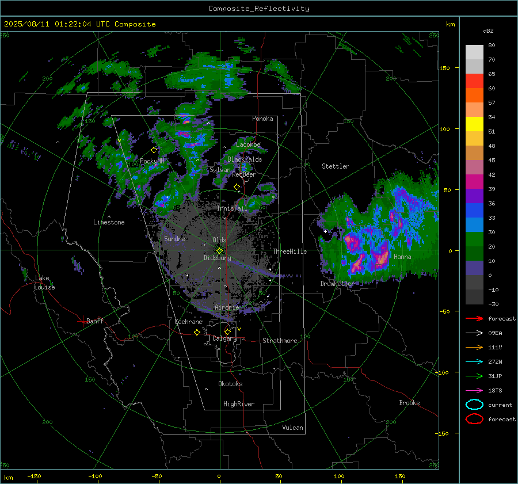Click the Airdrie label
Viewport: 518px width, 484px height.
pos(227,307)
